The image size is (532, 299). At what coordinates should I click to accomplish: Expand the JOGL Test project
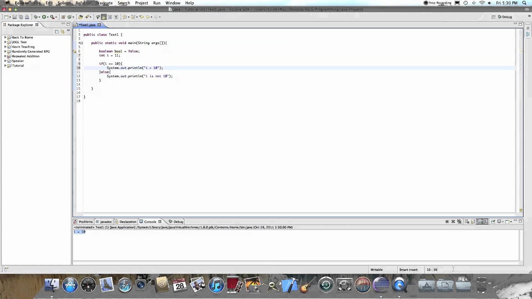5,42
